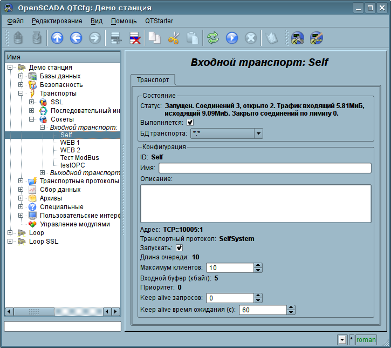Viewport: 391px width, 348px height.
Task: Click the Архивы archive icon in tree
Action: (x=32, y=198)
